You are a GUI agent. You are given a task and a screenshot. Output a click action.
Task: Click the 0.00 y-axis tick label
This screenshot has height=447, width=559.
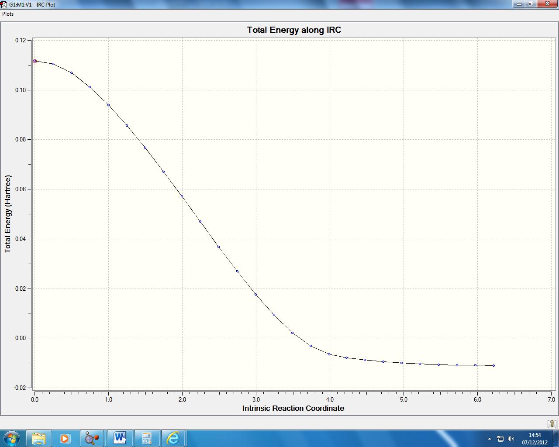point(21,338)
